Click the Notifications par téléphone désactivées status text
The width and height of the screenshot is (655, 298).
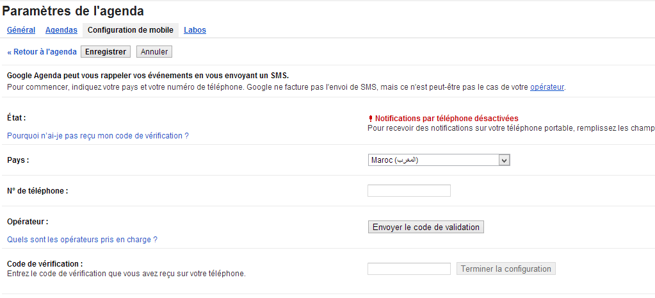coord(446,119)
